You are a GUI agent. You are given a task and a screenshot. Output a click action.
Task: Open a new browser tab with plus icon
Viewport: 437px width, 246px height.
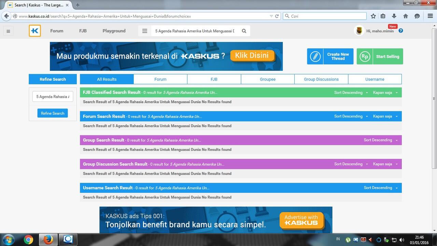pos(77,5)
